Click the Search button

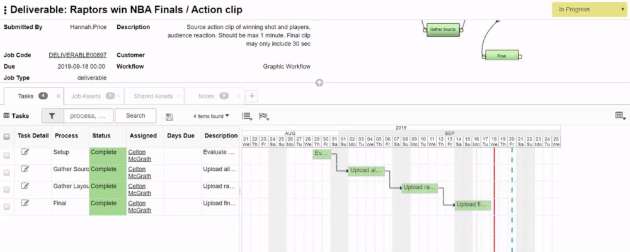click(x=135, y=116)
